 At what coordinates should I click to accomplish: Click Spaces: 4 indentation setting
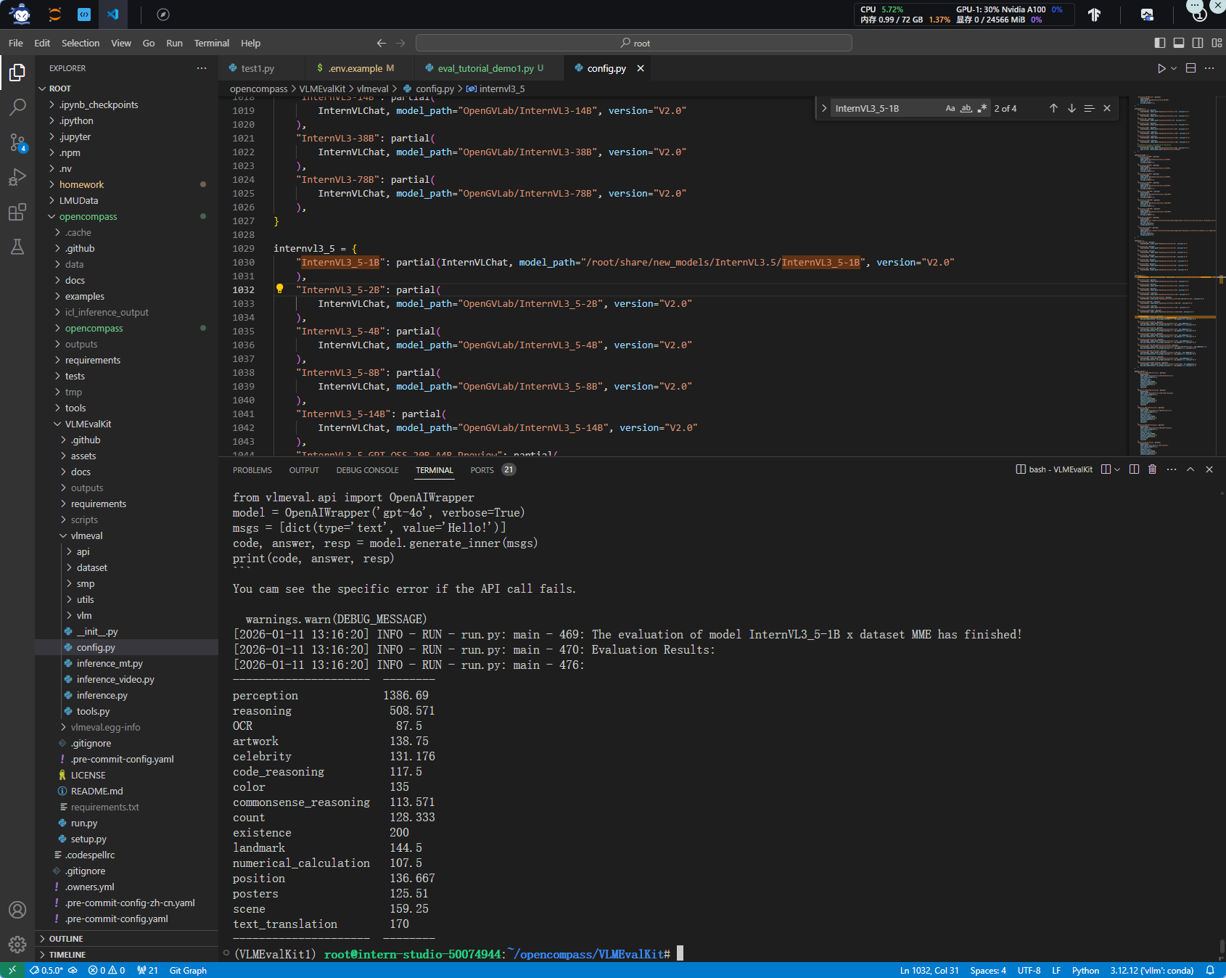(x=988, y=971)
